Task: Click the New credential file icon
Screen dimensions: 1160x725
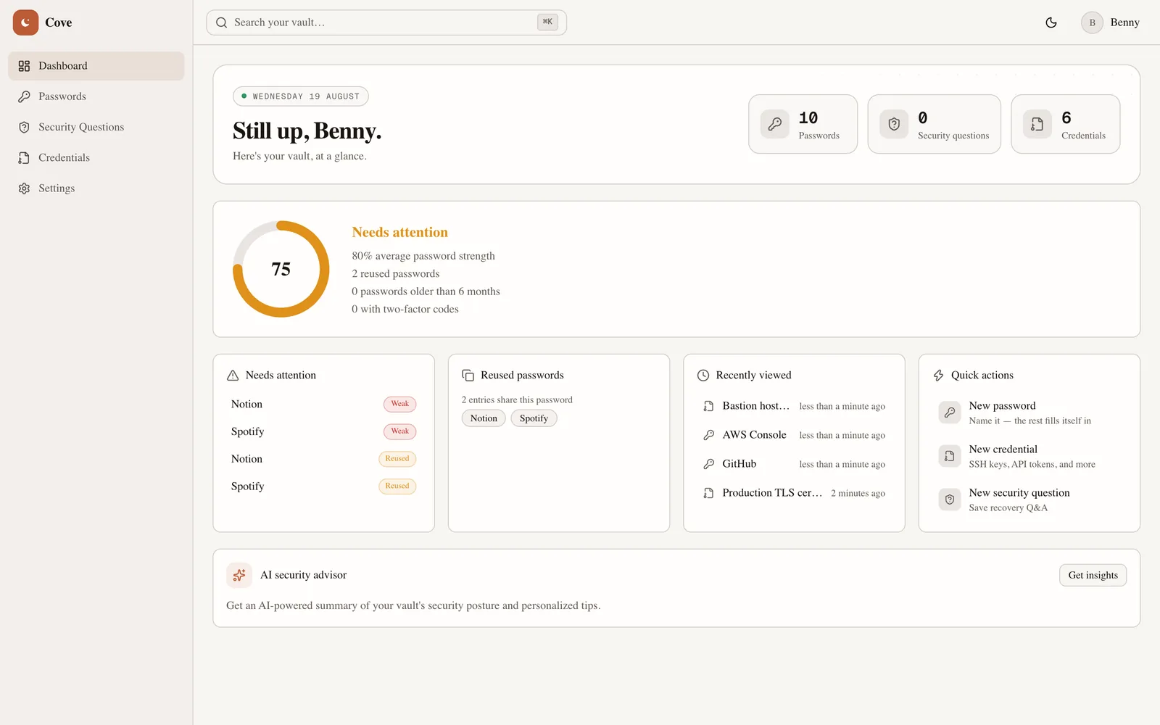Action: 950,456
